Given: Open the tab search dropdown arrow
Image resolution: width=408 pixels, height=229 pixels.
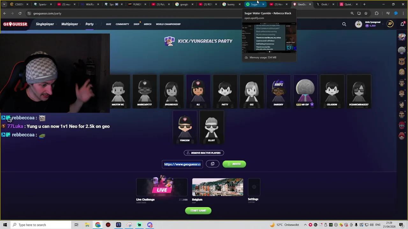Looking at the screenshot, I should [x=4, y=4].
